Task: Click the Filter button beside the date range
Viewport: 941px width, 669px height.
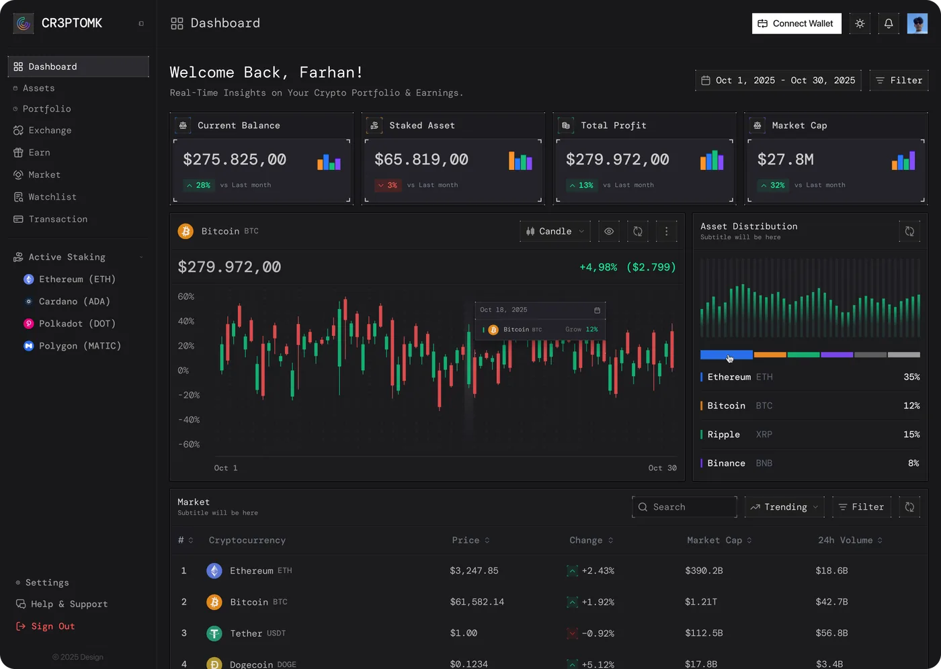Action: 899,81
